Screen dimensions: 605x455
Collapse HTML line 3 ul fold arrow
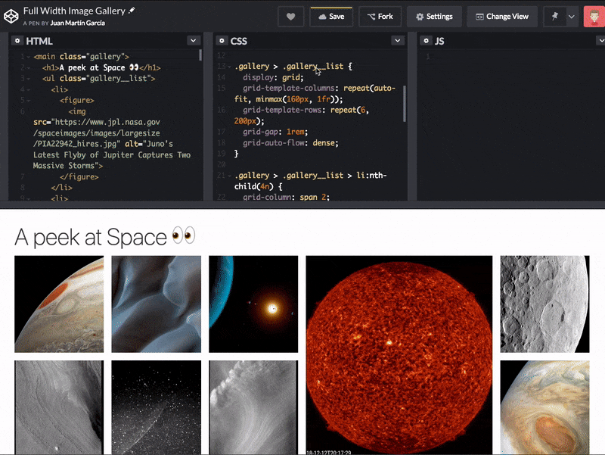coord(29,79)
